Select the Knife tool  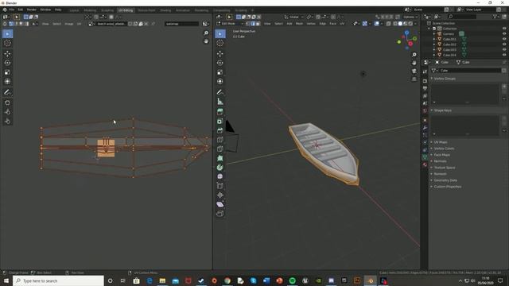coord(220,149)
